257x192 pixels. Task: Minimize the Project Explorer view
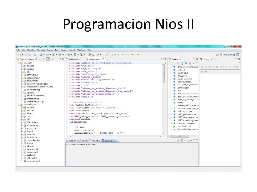(60, 59)
